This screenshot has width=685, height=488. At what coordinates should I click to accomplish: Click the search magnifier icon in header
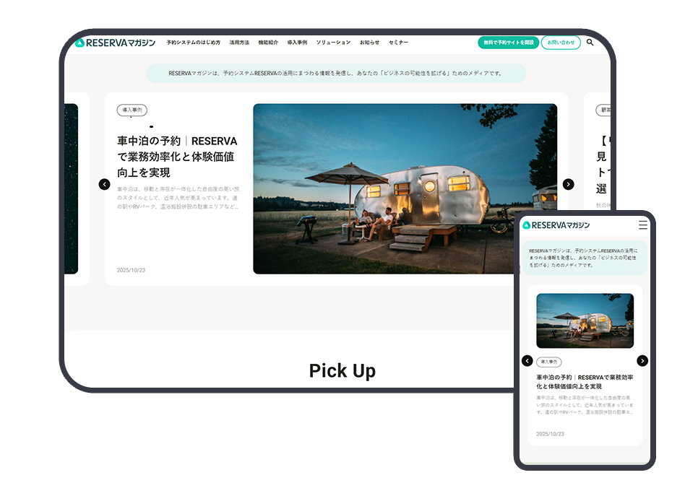click(x=590, y=43)
